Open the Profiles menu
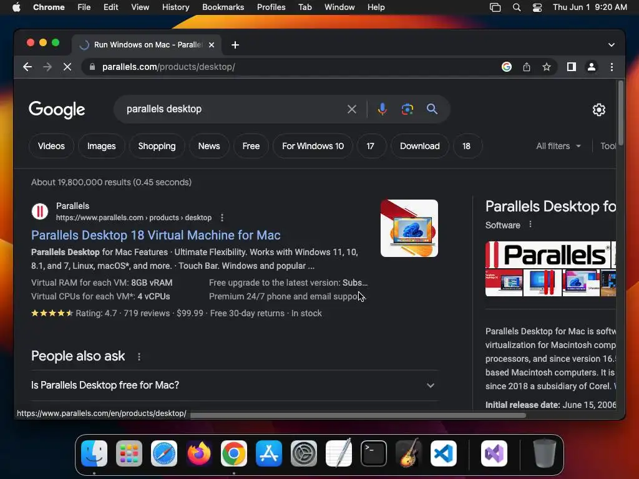 click(x=271, y=7)
